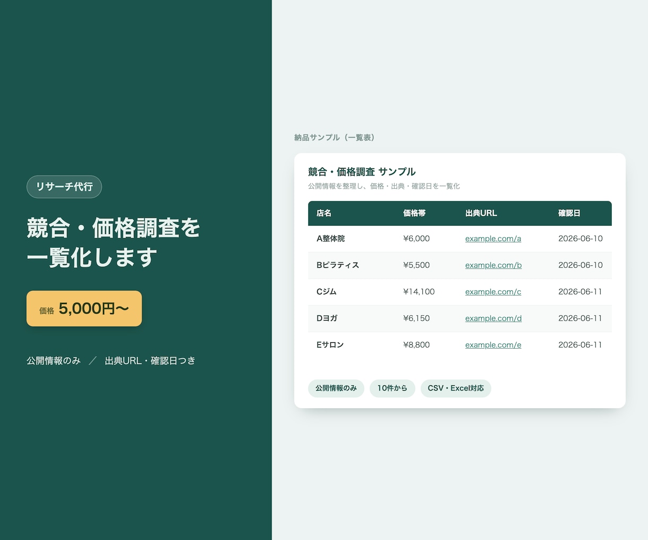The width and height of the screenshot is (648, 540).
Task: Click the 価格 5,000円〜 price button
Action: tap(84, 308)
